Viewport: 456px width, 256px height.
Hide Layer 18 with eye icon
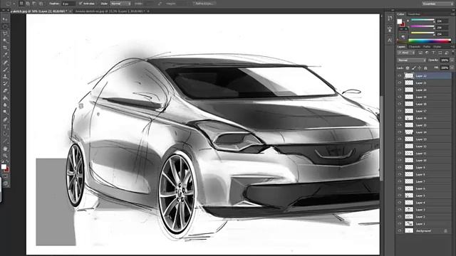(x=400, y=104)
